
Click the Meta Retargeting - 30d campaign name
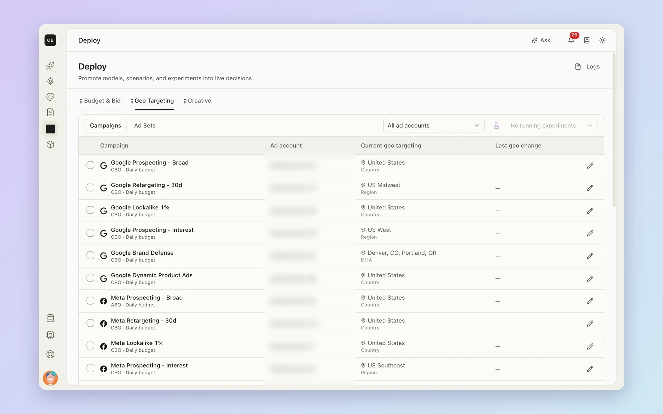(143, 321)
